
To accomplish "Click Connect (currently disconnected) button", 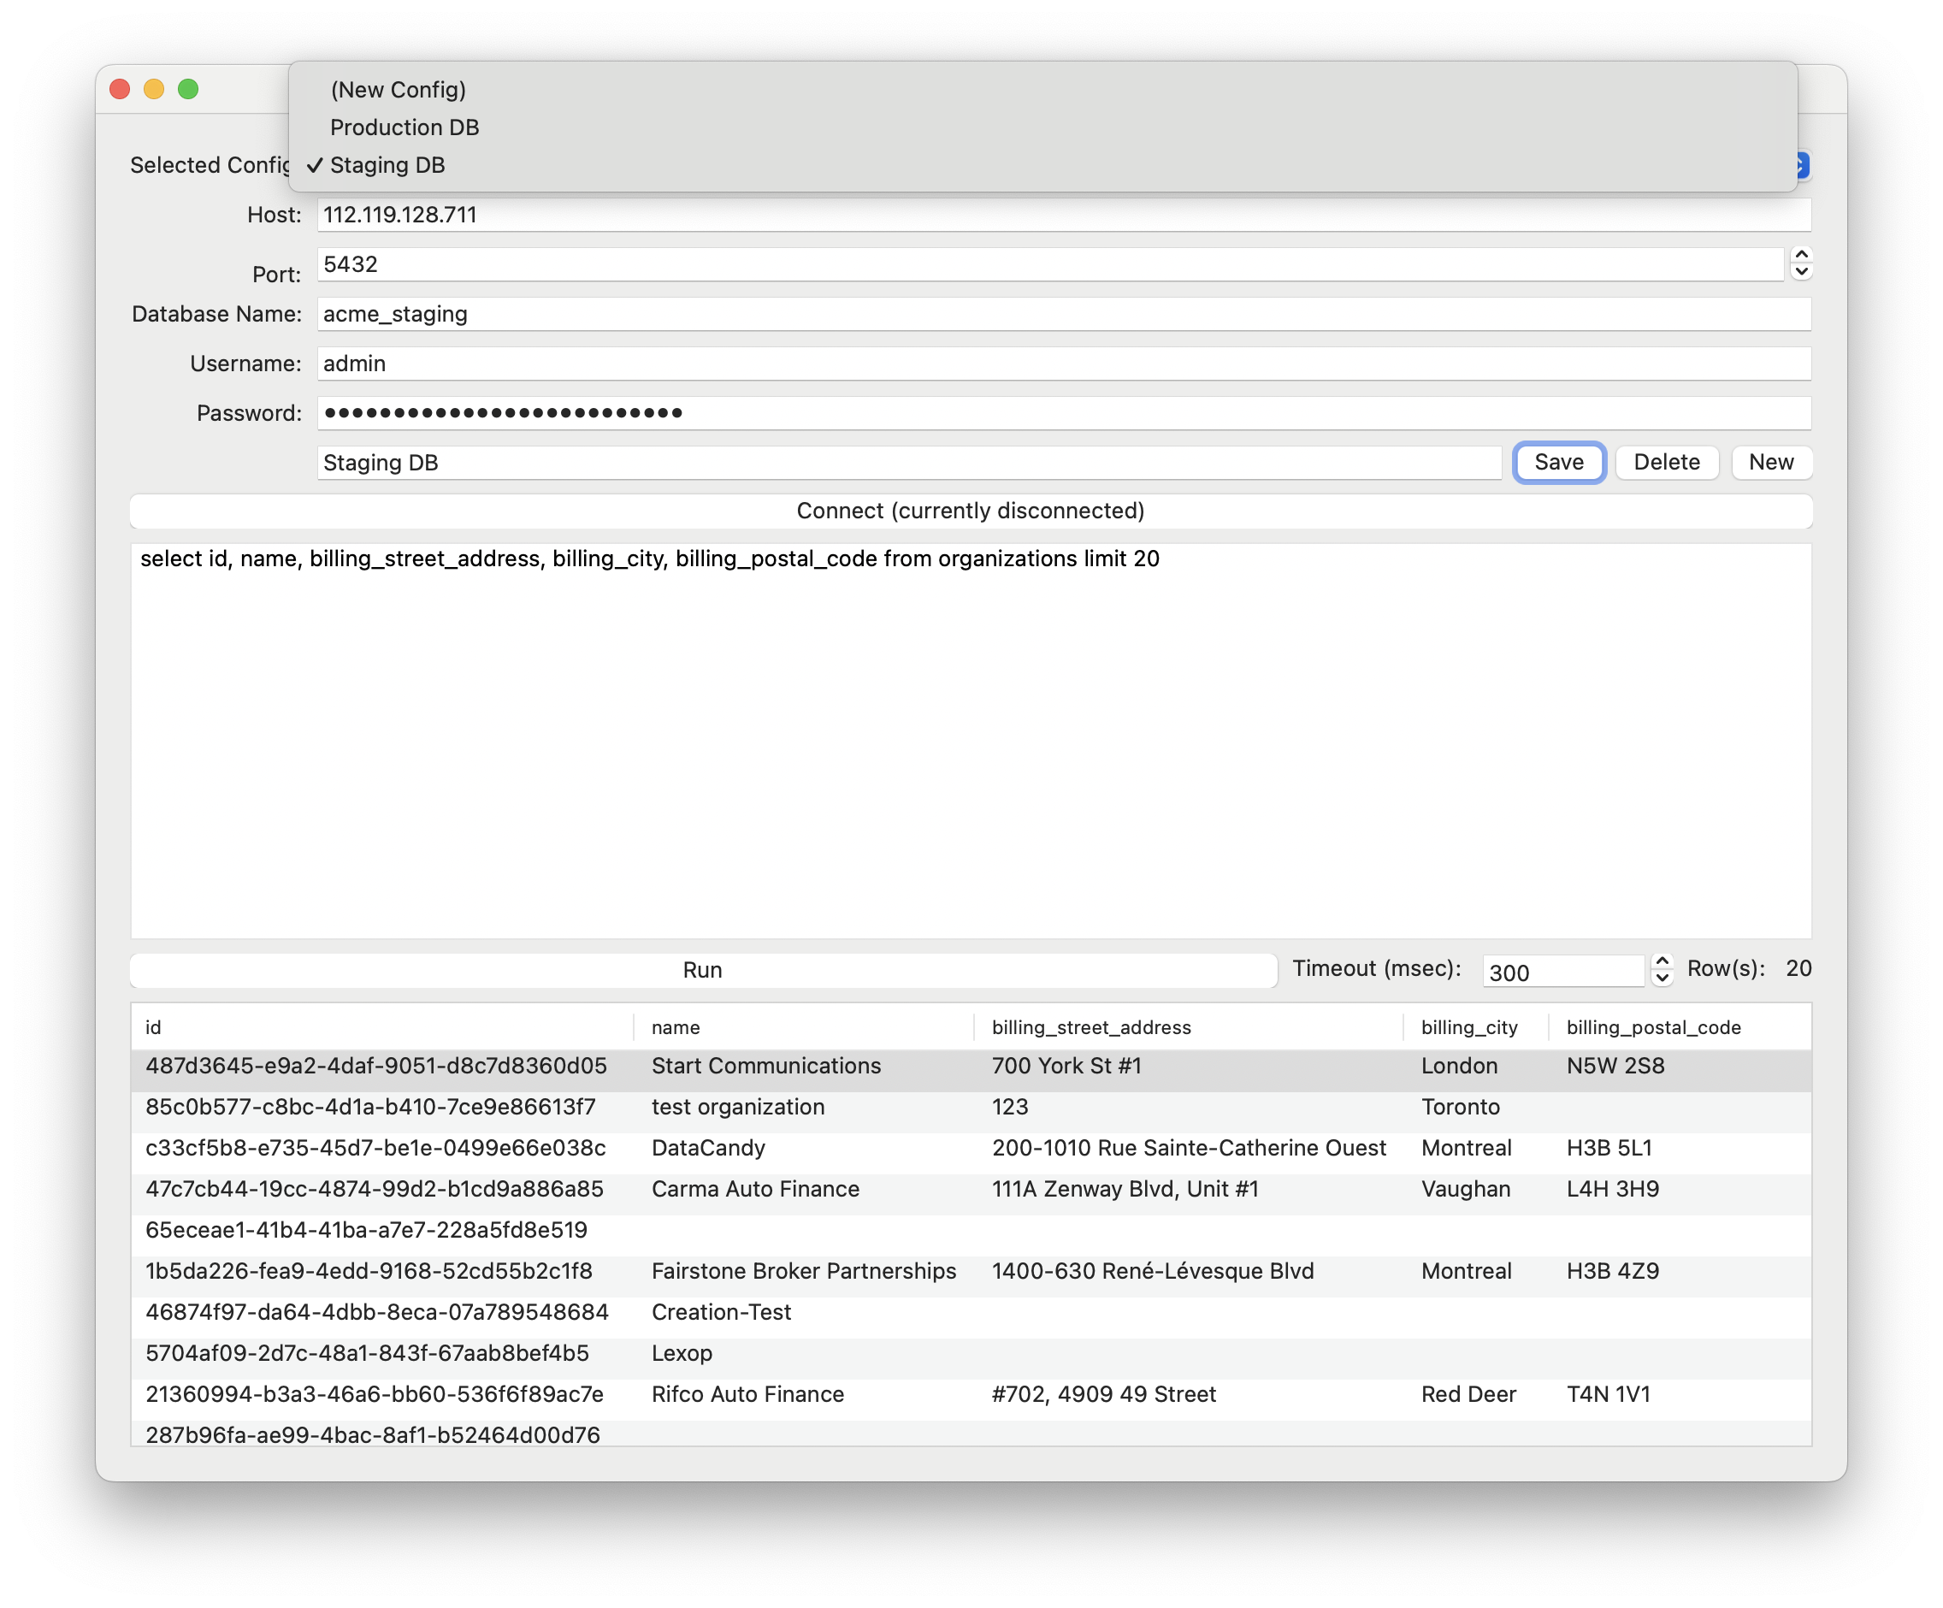I will pyautogui.click(x=970, y=511).
